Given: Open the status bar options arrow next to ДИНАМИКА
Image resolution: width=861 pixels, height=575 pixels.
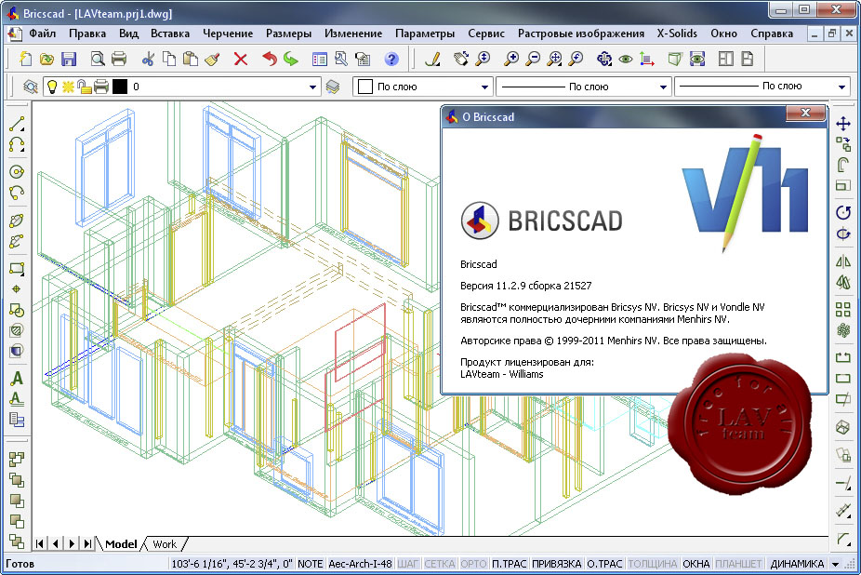Looking at the screenshot, I should pos(835,564).
